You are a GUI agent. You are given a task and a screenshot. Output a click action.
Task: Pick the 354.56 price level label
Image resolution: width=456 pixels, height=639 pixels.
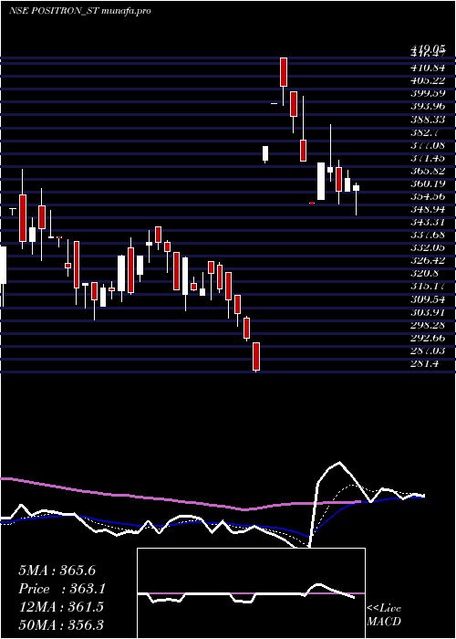[x=428, y=196]
